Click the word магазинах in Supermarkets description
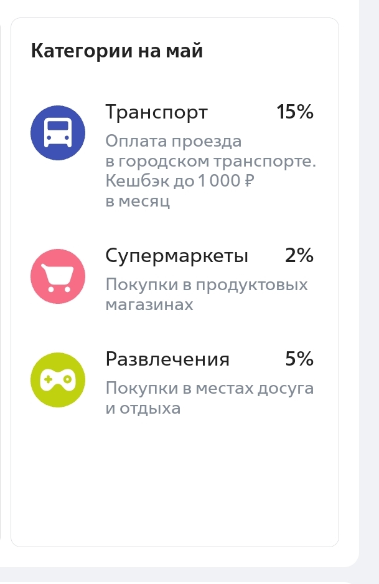379x584 pixels. pyautogui.click(x=149, y=305)
